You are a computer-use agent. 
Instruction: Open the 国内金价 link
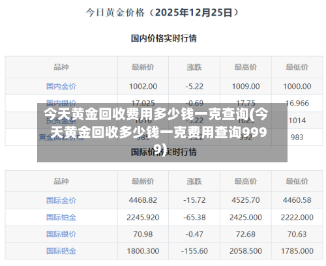pyautogui.click(x=61, y=86)
